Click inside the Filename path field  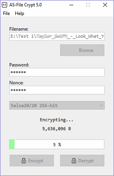[x=57, y=36]
